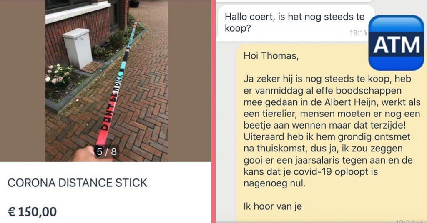The height and width of the screenshot is (223, 427).
Task: Click the 19:11 message timestamp
Action: pos(358,33)
